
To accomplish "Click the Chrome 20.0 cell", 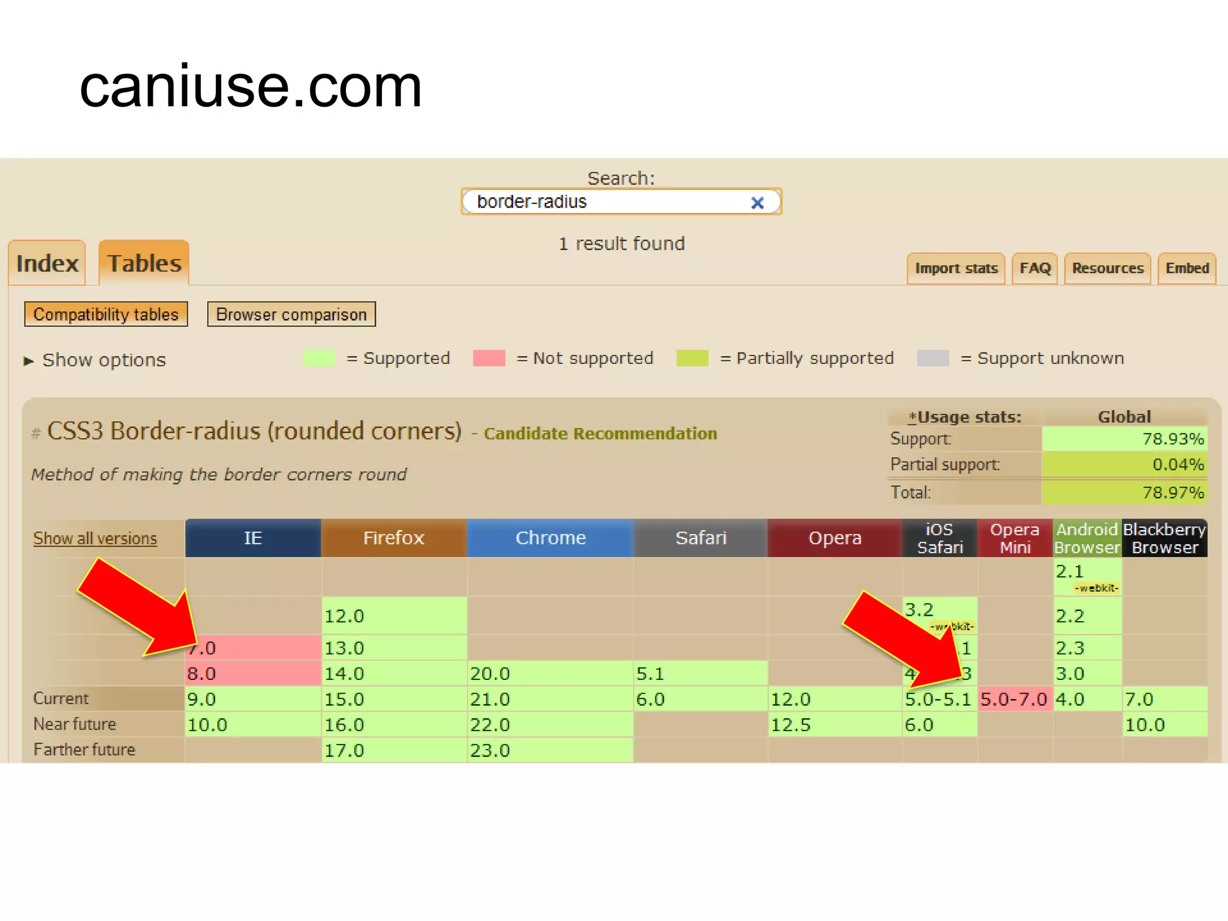I will coord(550,673).
